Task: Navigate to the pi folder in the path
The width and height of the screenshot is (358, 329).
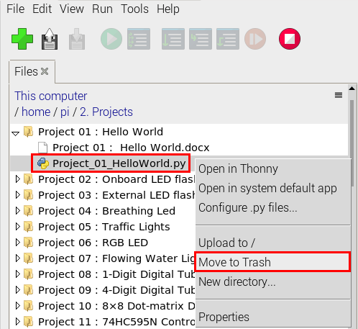Action: point(65,112)
